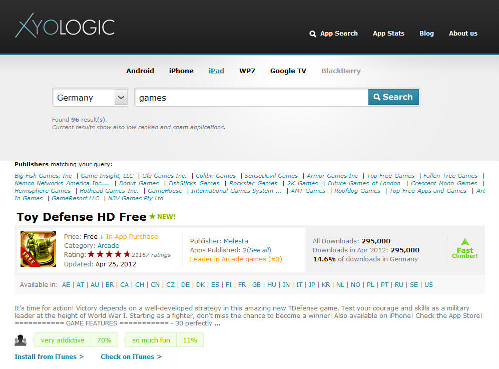Select the iPad platform tab
The image size is (499, 369).
pyautogui.click(x=216, y=71)
